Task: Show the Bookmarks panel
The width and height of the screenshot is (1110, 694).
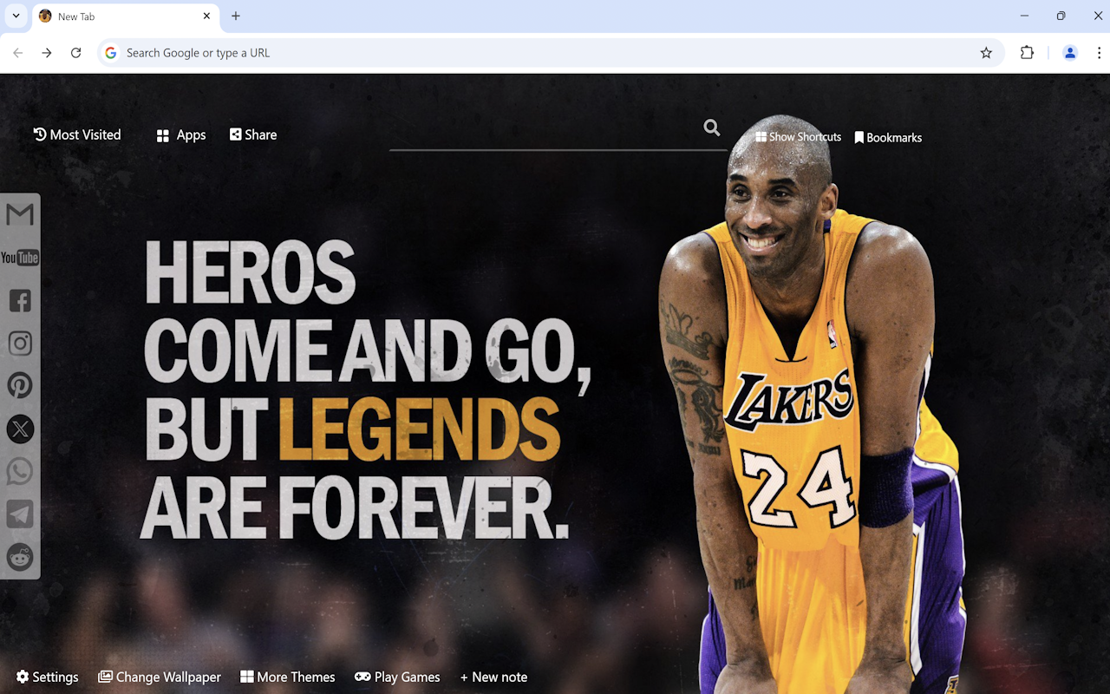Action: tap(888, 137)
